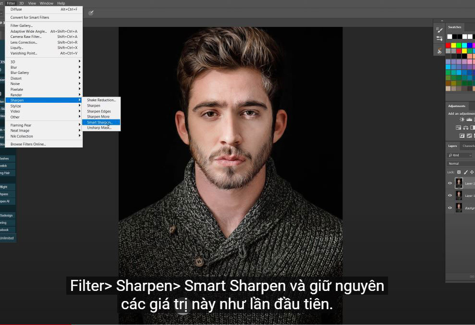Click the orange swirl panel icon below sliders icon
Screen dimensions: 475x325
439,51
